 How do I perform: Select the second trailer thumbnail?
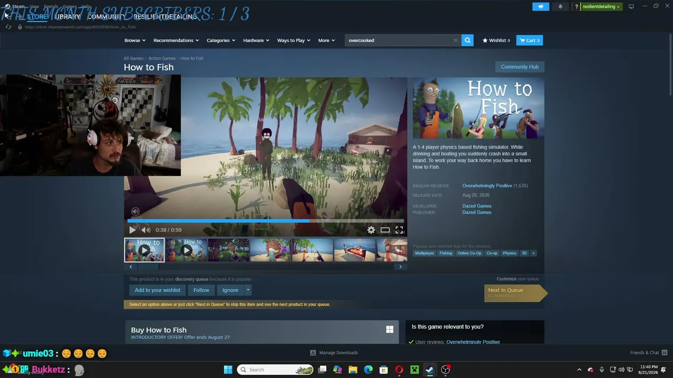click(x=186, y=250)
